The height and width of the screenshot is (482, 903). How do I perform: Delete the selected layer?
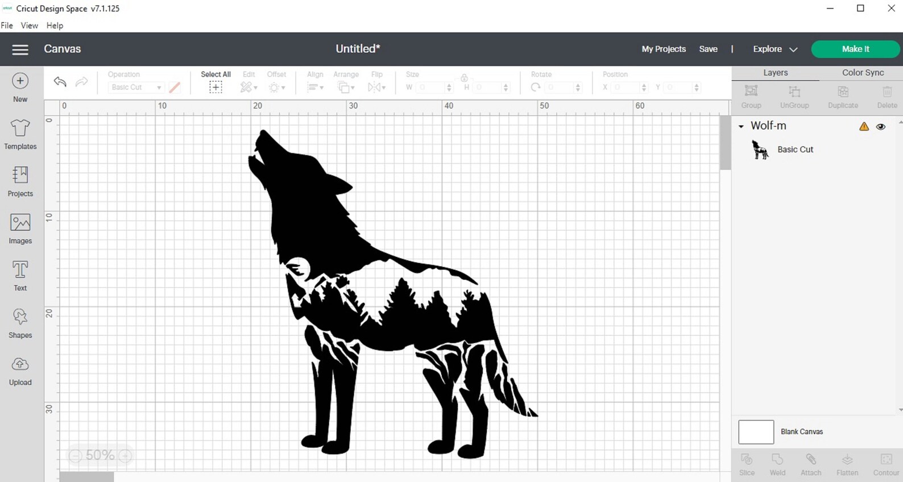point(887,91)
